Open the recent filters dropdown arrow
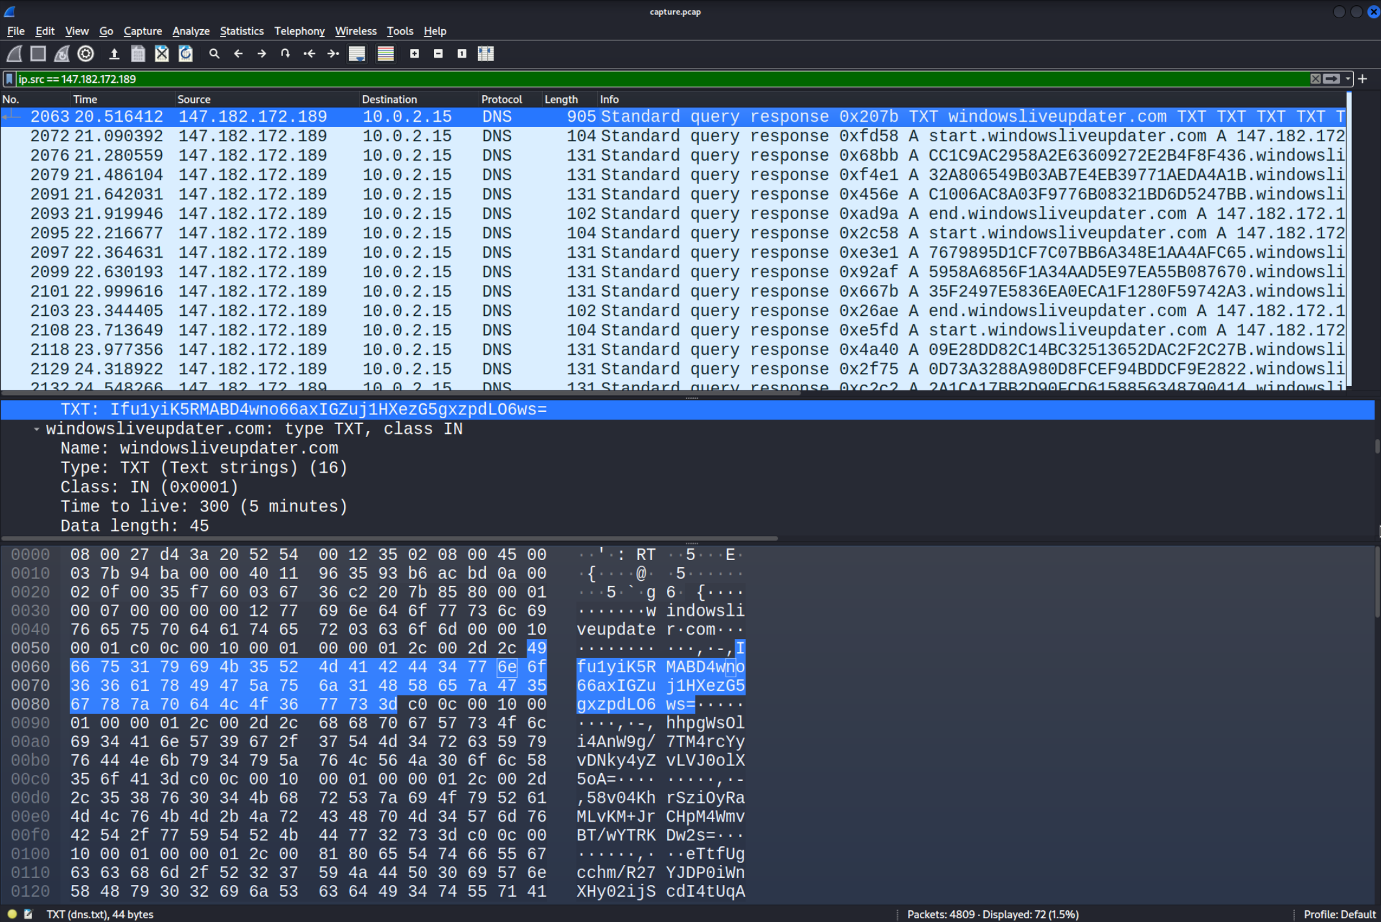The height and width of the screenshot is (922, 1381). point(1348,79)
